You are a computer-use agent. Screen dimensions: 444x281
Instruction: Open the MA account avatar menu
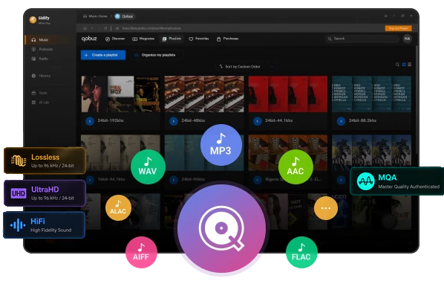click(407, 39)
